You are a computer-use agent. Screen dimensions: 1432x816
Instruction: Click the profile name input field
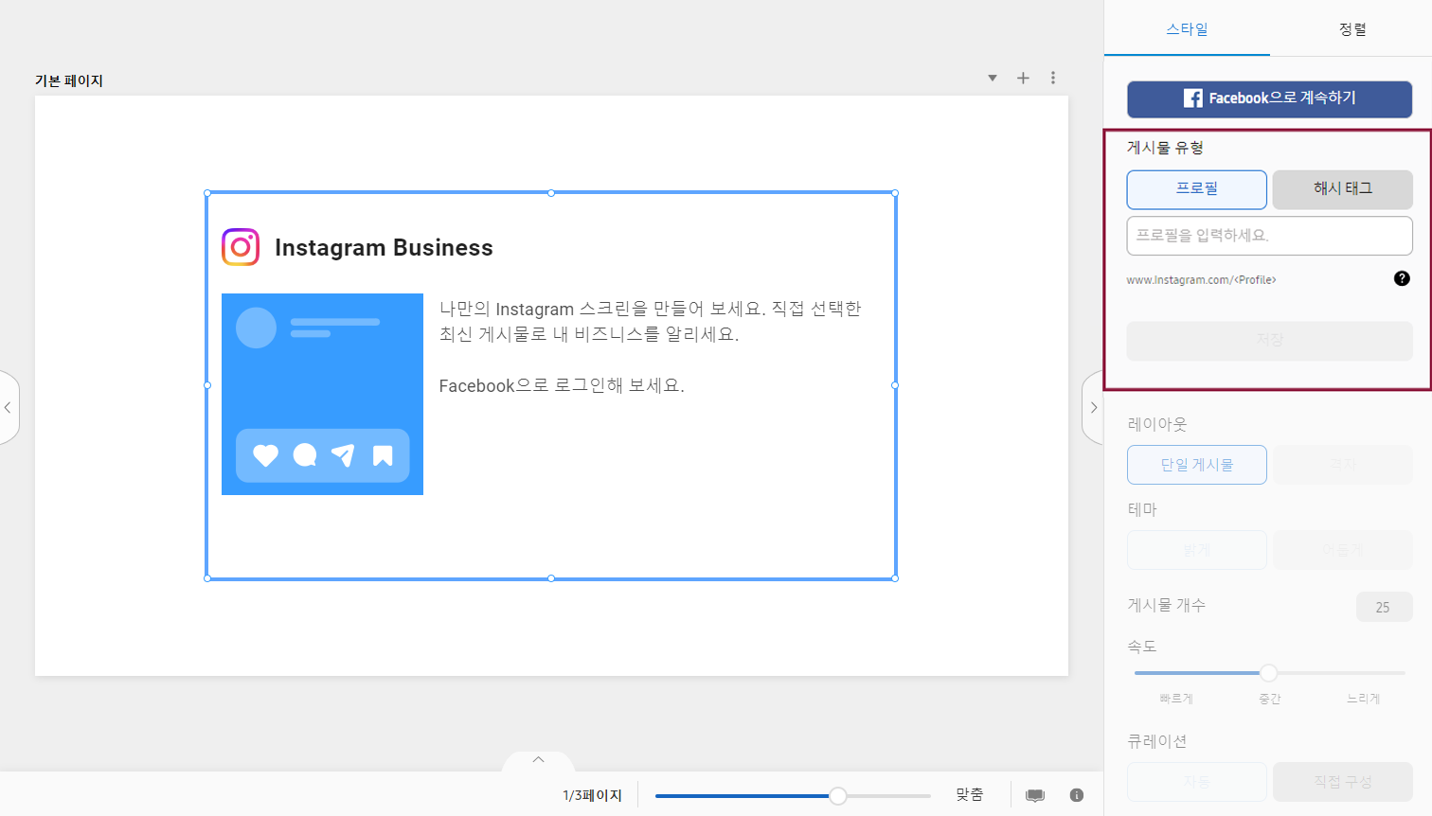coord(1269,236)
